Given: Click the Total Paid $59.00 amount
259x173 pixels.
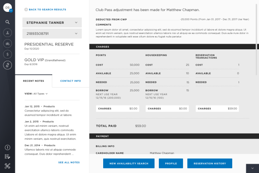Looking at the screenshot, I should tap(141, 126).
